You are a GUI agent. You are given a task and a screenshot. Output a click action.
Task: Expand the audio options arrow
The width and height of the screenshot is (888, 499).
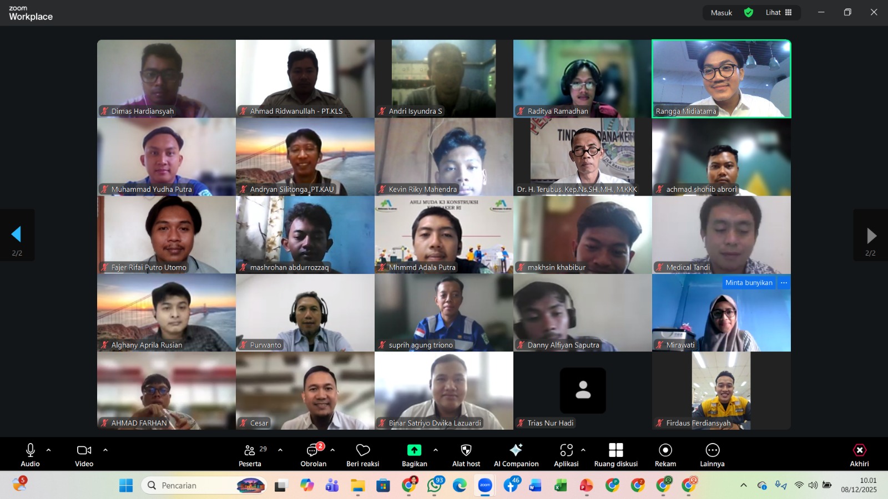point(49,450)
